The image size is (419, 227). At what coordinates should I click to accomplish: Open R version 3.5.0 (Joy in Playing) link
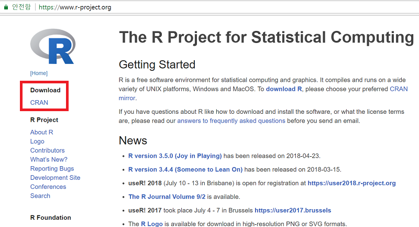[175, 156]
